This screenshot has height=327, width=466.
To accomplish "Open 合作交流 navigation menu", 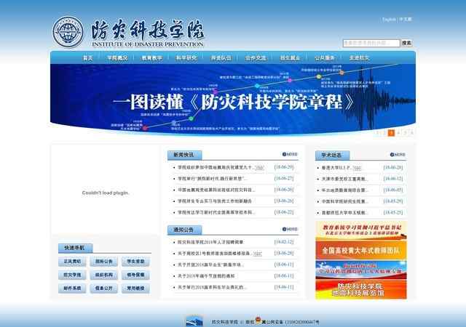I will tap(256, 58).
